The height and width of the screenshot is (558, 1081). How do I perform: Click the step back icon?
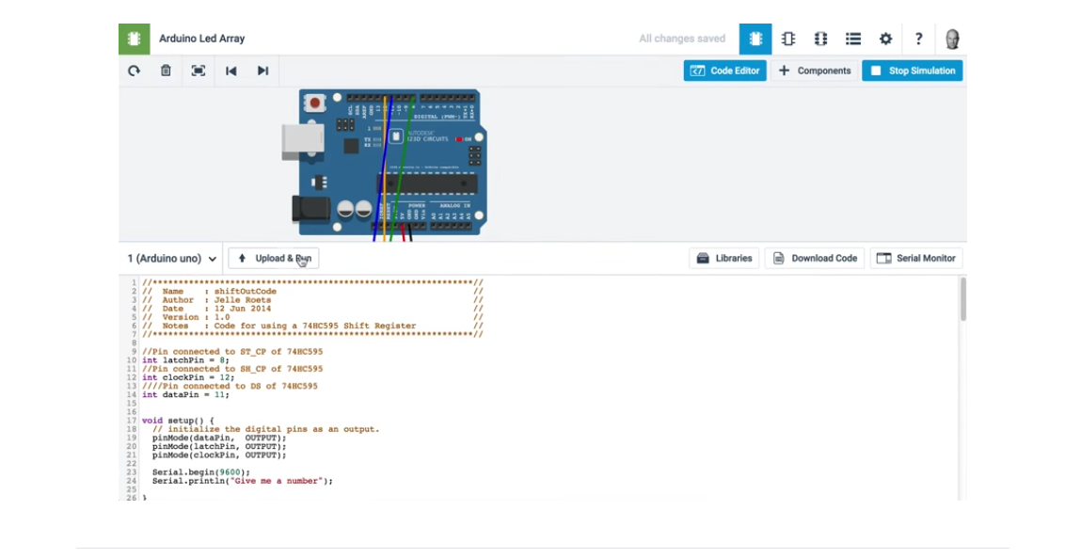pos(231,71)
